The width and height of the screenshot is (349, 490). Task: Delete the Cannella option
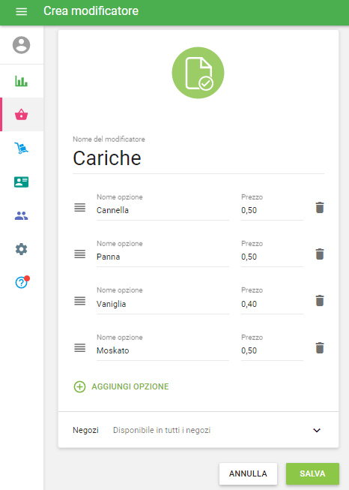(320, 208)
